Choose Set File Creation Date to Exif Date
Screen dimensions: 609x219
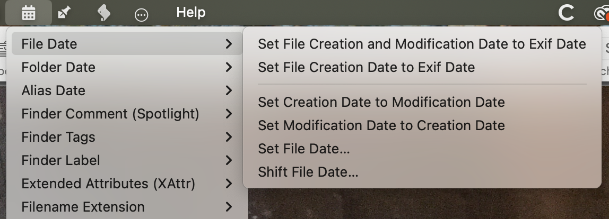366,67
